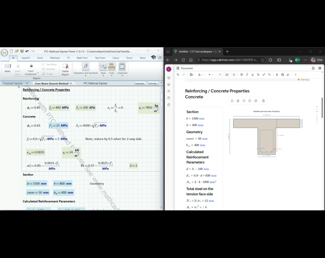Decrease the CalcTree font size
Viewport: 325px width, 258px height.
coord(220,75)
